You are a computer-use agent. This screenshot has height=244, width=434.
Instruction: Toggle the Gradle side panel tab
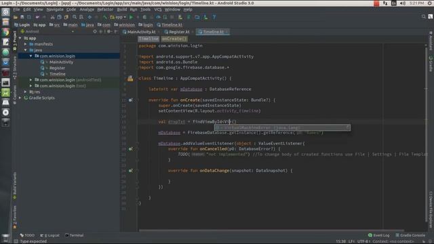(x=431, y=64)
